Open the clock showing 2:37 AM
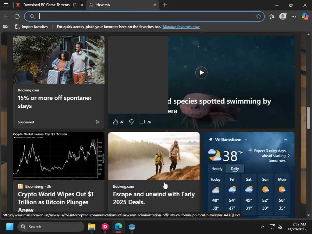Image resolution: width=312 pixels, height=234 pixels. pyautogui.click(x=296, y=227)
